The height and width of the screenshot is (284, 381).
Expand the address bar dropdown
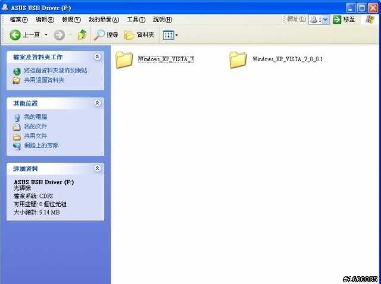click(326, 20)
